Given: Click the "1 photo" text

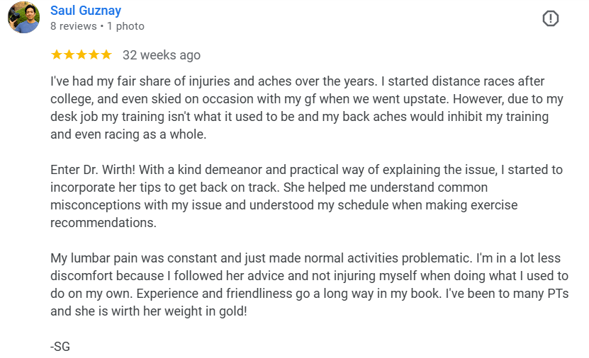Looking at the screenshot, I should point(125,26).
